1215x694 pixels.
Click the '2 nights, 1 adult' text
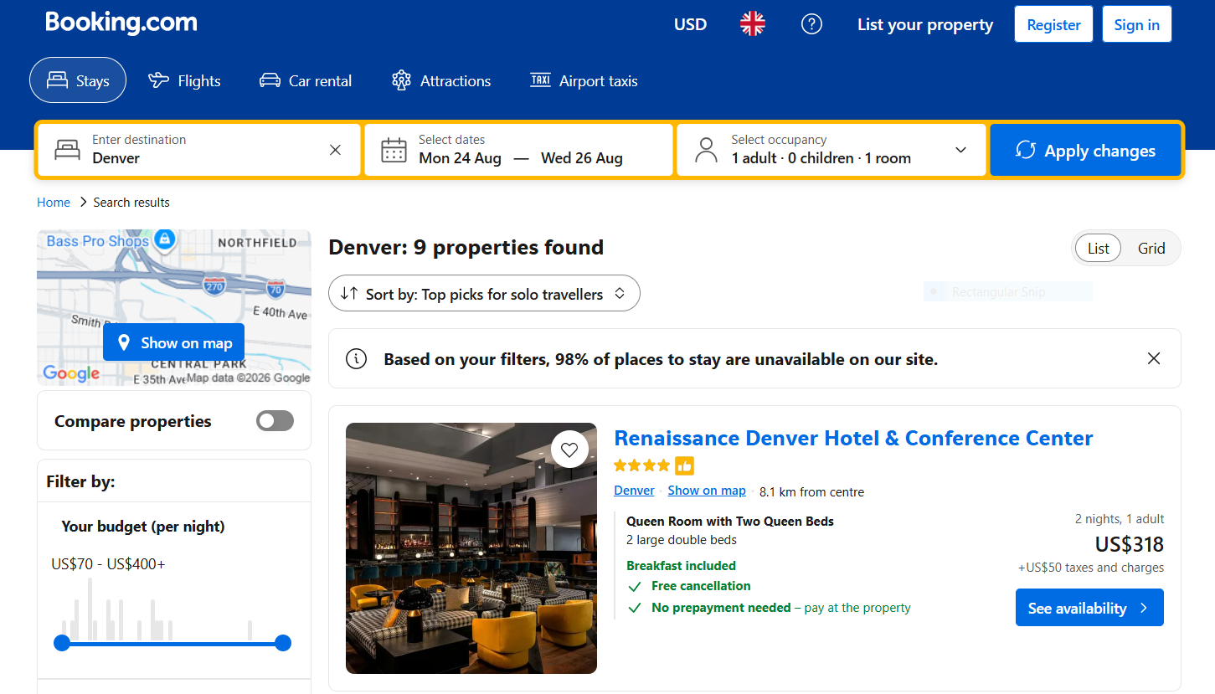1120,519
